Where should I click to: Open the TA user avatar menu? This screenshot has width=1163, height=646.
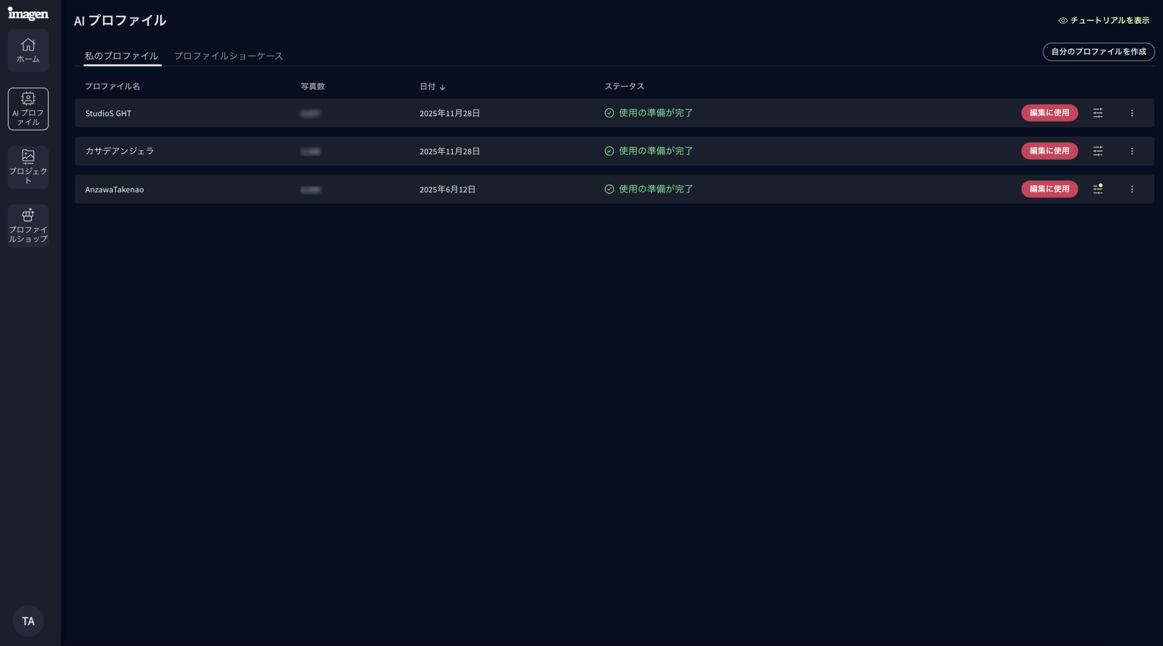(28, 621)
